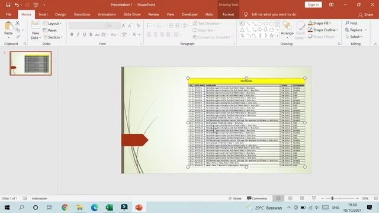
Task: Switch to the Design tab
Action: (60, 14)
